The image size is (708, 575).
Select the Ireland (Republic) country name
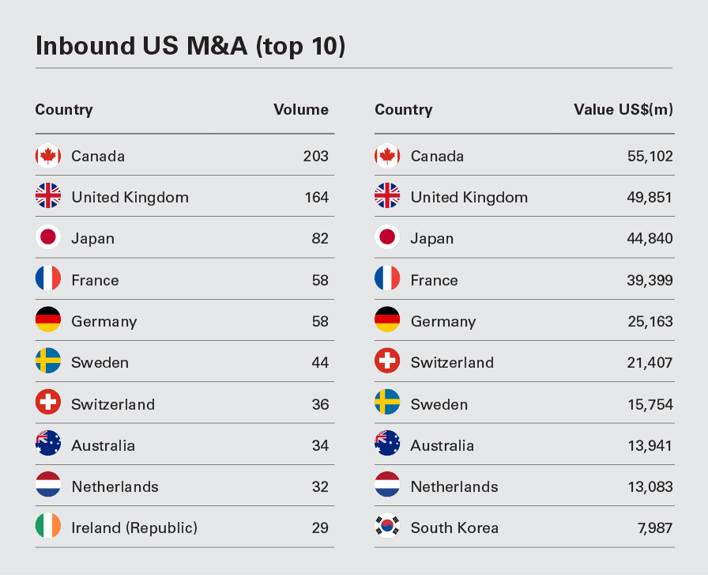point(134,528)
